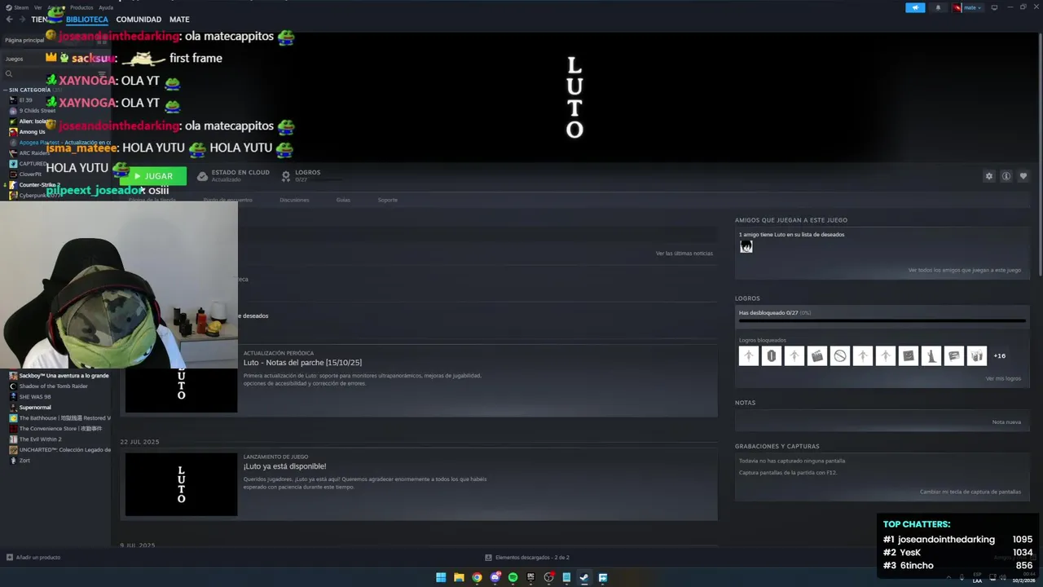
Task: Open File Explorer from the taskbar
Action: click(459, 577)
